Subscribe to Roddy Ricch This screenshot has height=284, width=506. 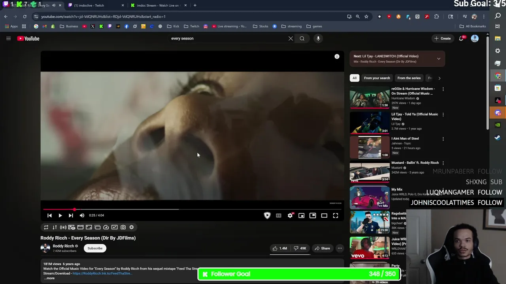pyautogui.click(x=95, y=248)
